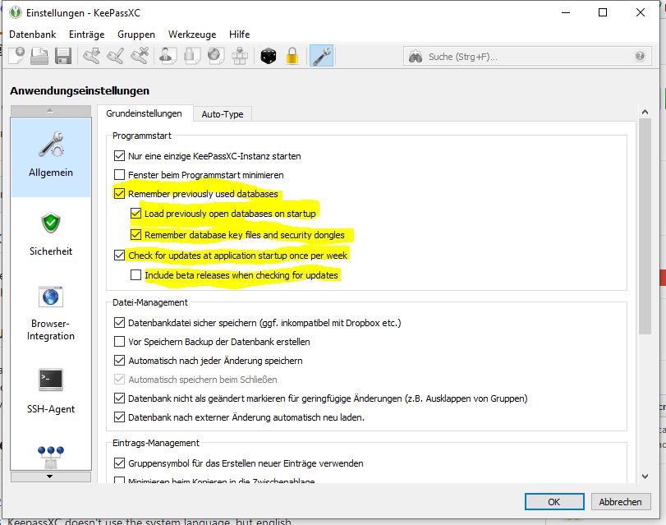Image resolution: width=666 pixels, height=525 pixels.
Task: Switch to the Grundeinstellungen tab
Action: click(144, 113)
